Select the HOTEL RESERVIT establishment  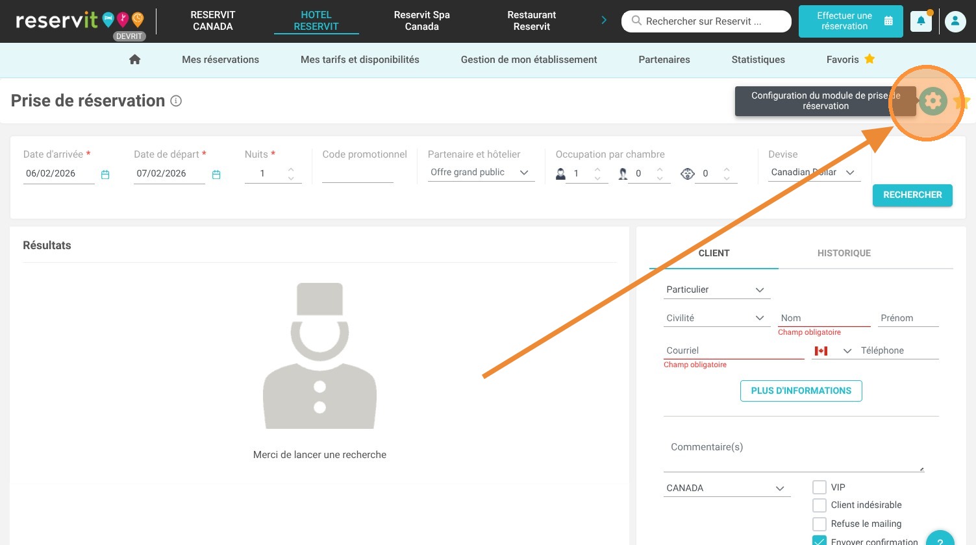pos(316,21)
